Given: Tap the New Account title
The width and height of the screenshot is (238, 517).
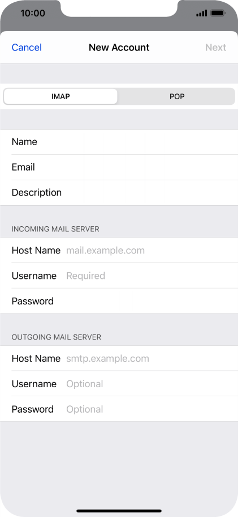Looking at the screenshot, I should [x=119, y=48].
